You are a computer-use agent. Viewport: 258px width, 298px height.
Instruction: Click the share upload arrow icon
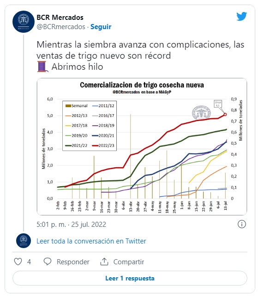(x=104, y=262)
